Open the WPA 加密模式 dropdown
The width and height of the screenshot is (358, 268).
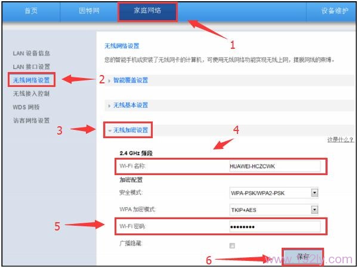pos(274,210)
